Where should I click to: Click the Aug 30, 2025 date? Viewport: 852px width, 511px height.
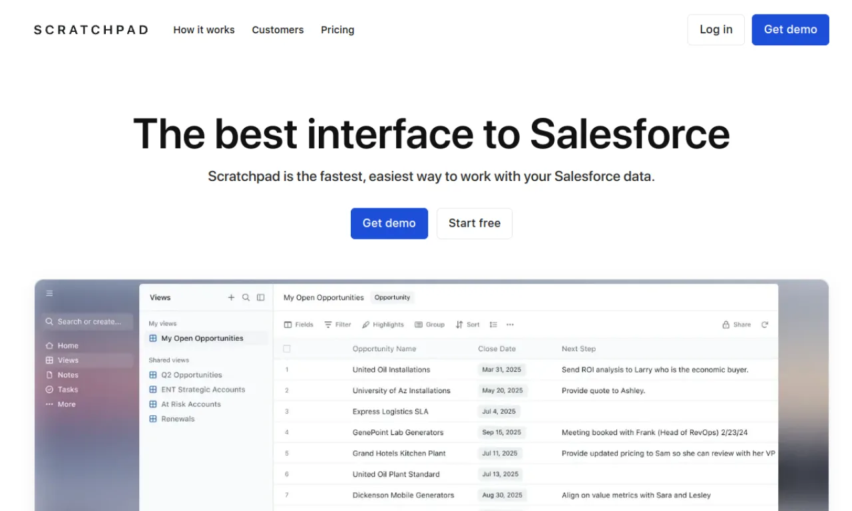click(503, 495)
